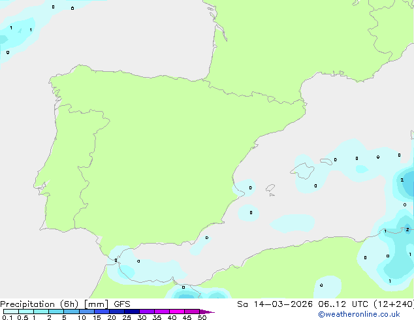
Task: Click the '[mm]' unit label
Action: tap(96, 304)
